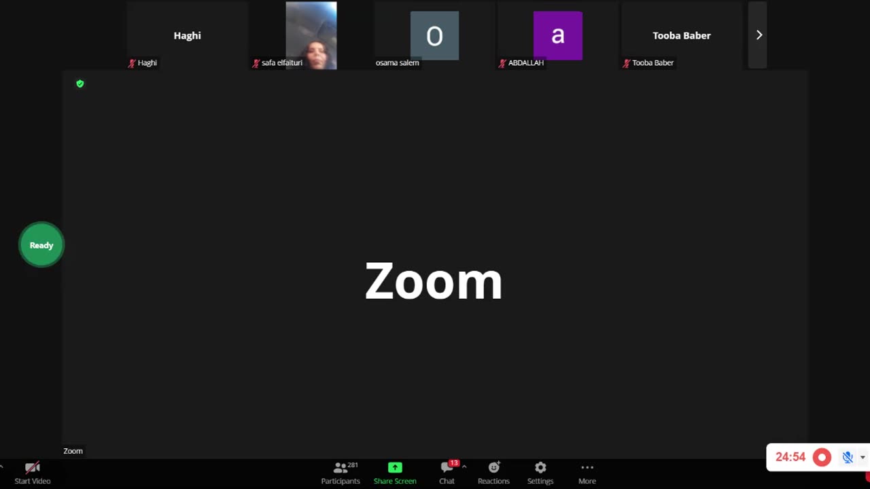Open the More options menu

click(587, 473)
